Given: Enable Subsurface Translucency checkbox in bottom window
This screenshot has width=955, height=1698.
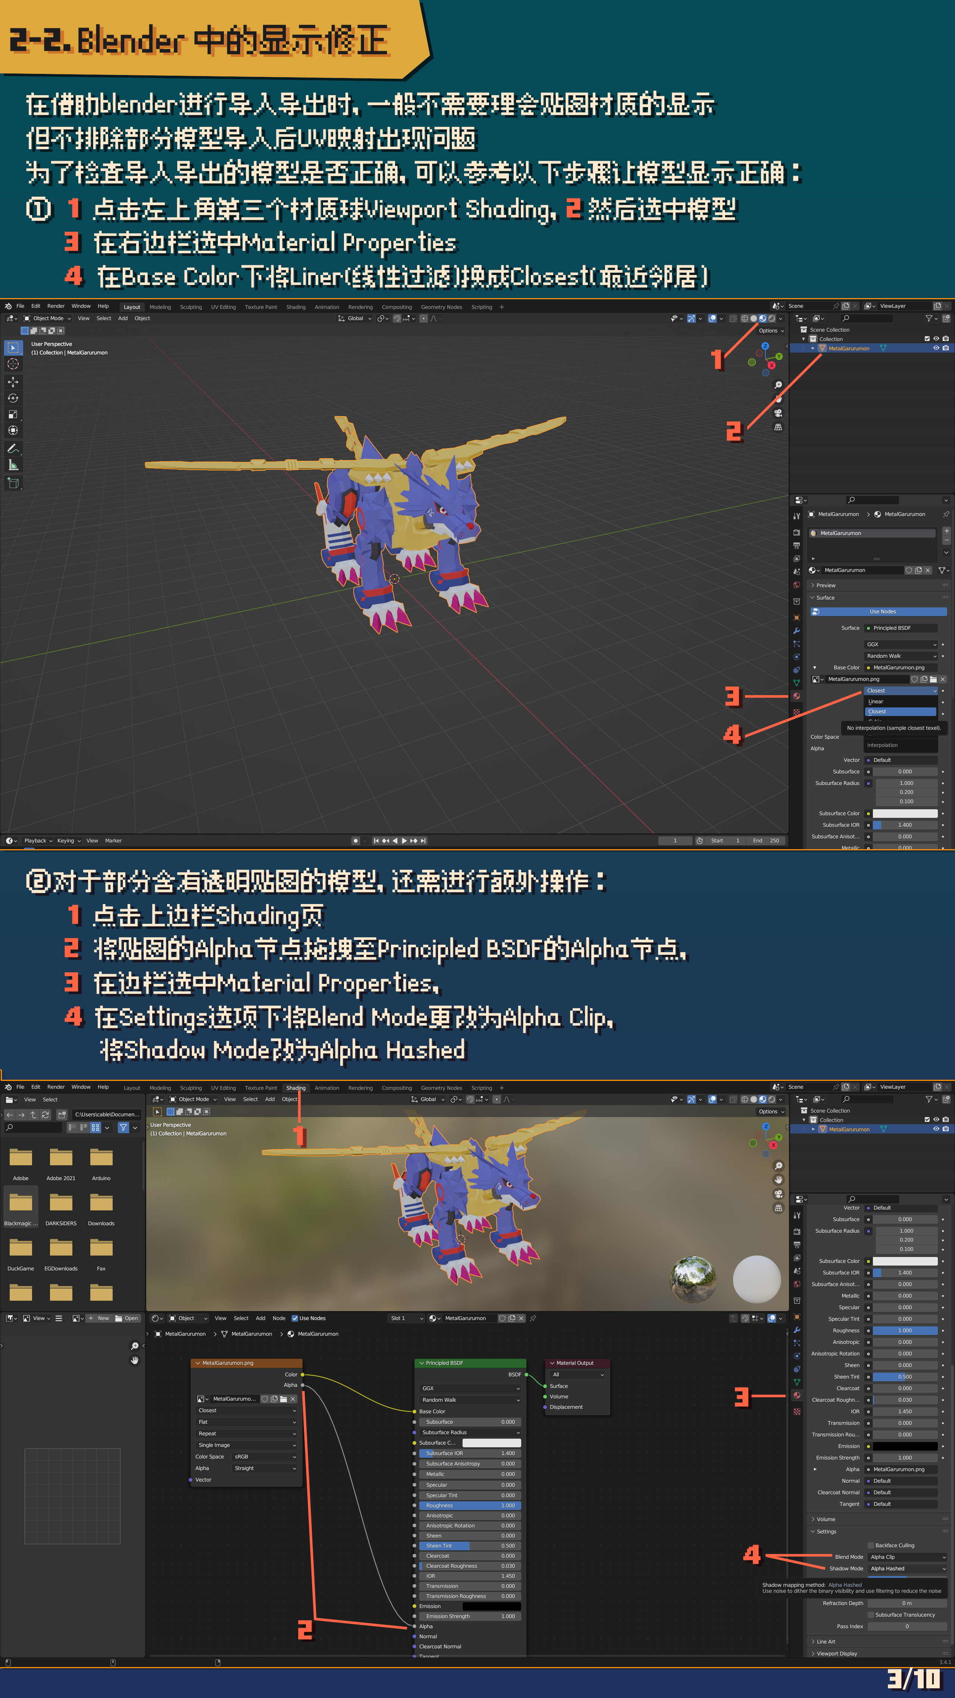Looking at the screenshot, I should point(871,1615).
